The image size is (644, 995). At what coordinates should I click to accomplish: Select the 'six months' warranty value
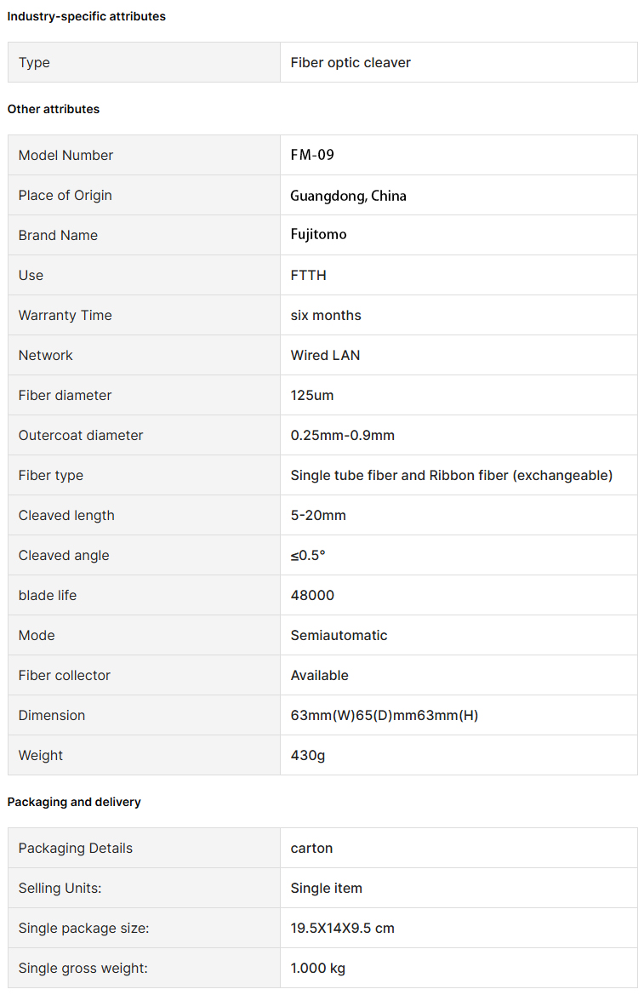[326, 316]
